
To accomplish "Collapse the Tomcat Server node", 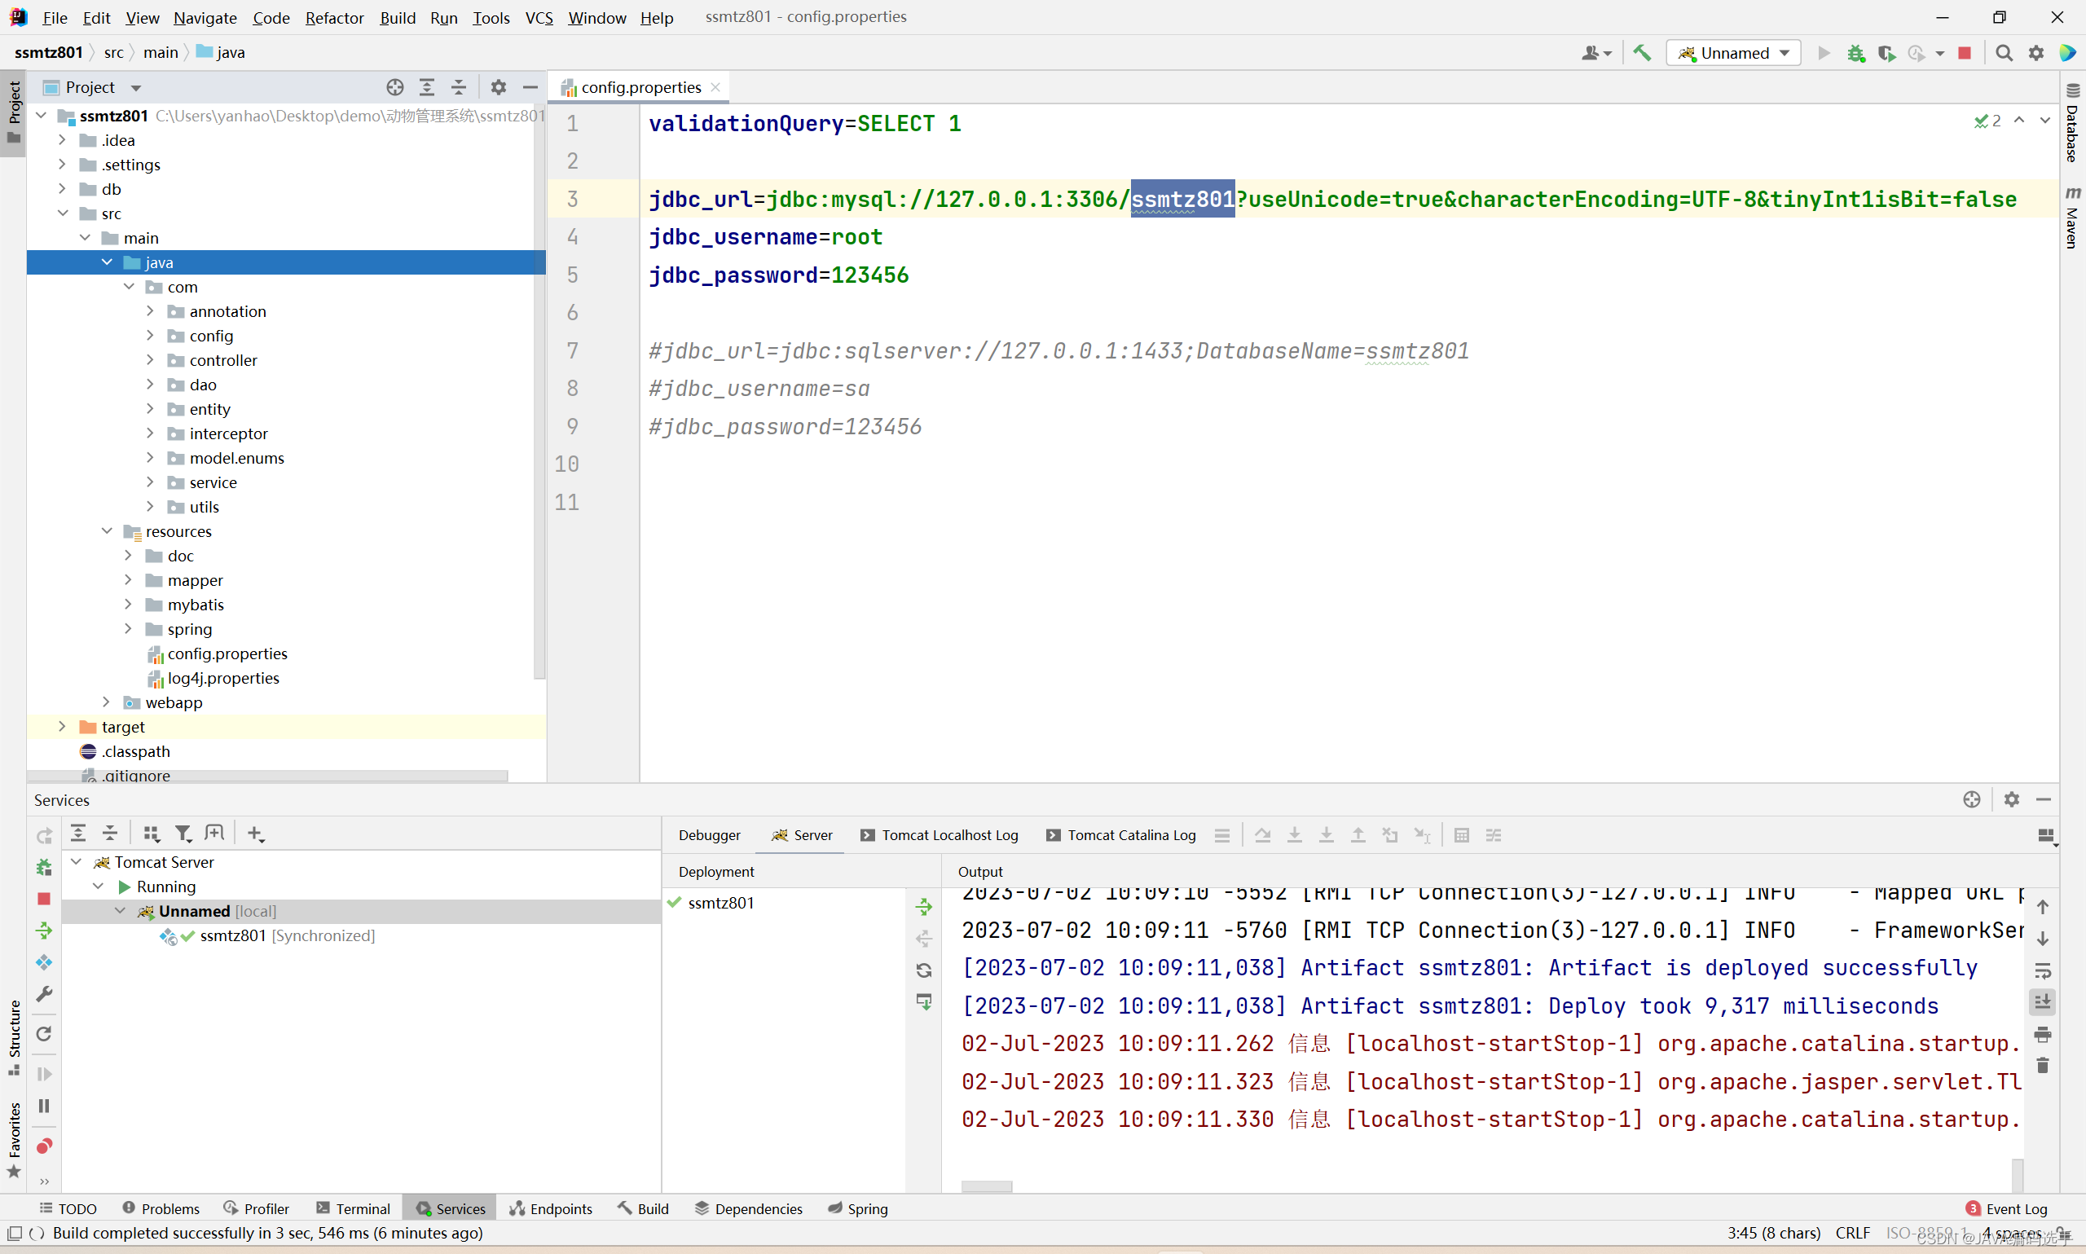I will [76, 862].
